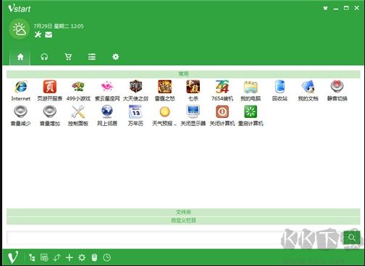365x266 pixels.
Task: Click the 重启计算机 restart icon
Action: click(251, 111)
